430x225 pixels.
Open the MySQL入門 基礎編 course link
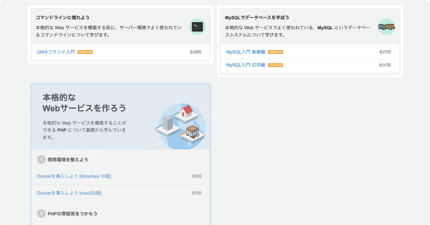246,52
